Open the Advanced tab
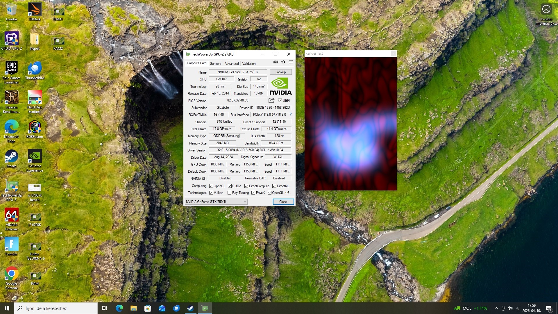 pos(231,63)
